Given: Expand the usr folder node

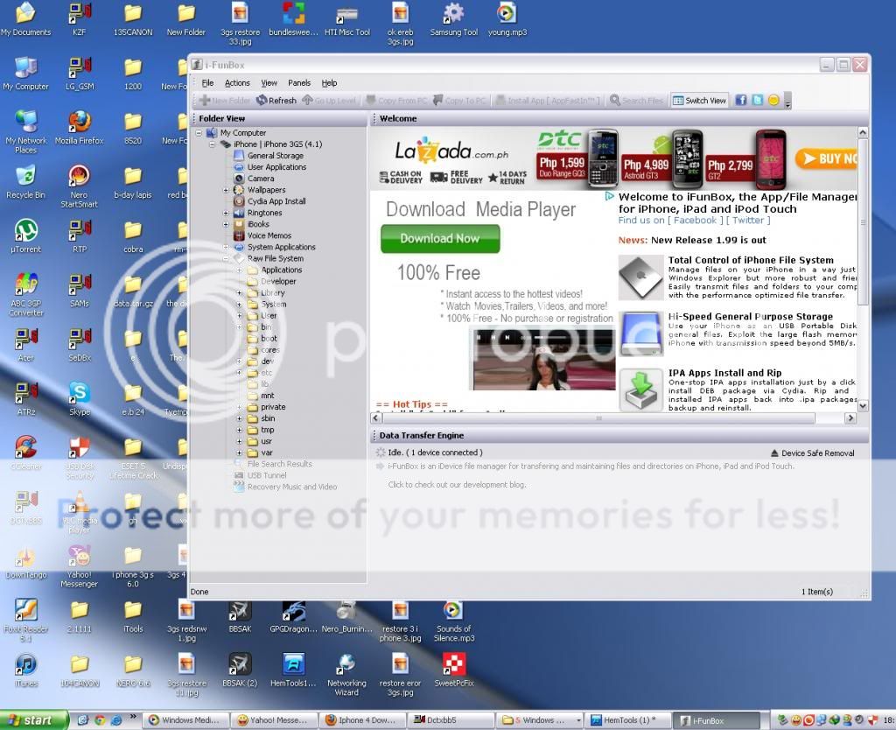Looking at the screenshot, I should [240, 441].
